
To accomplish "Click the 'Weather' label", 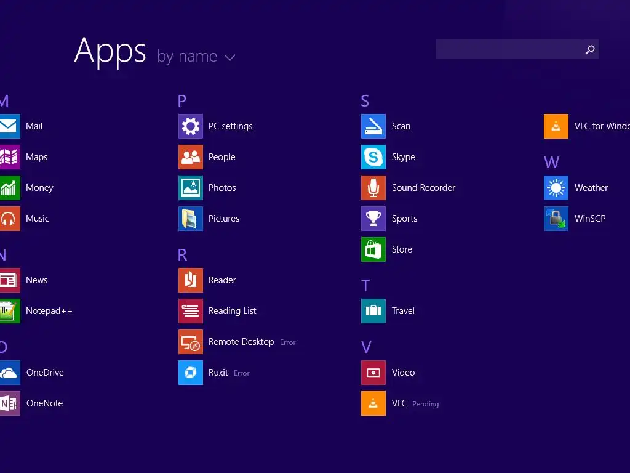I will [591, 188].
